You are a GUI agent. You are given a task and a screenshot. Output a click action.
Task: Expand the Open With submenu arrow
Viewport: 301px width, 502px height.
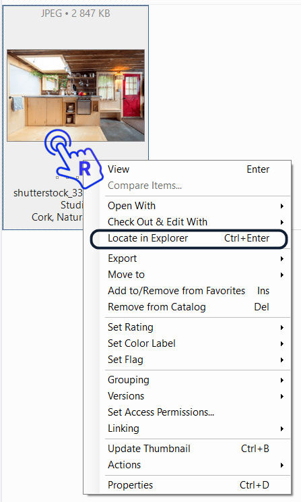pyautogui.click(x=282, y=206)
